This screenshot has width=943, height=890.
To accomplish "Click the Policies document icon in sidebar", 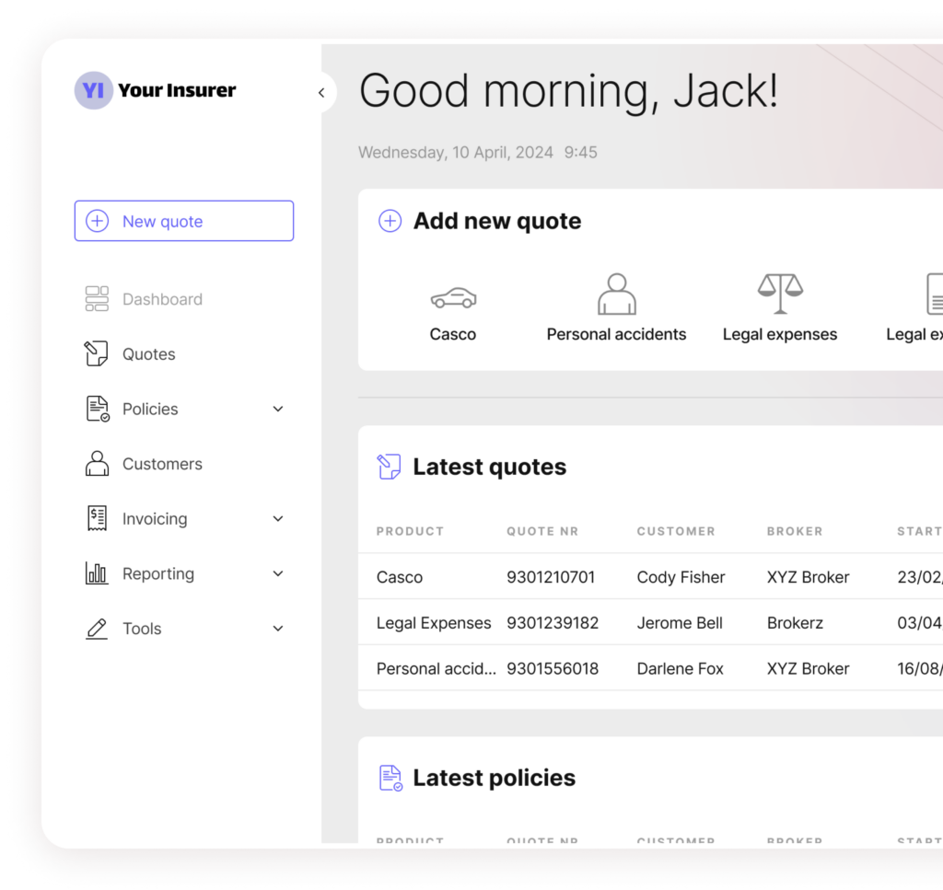I will [98, 409].
